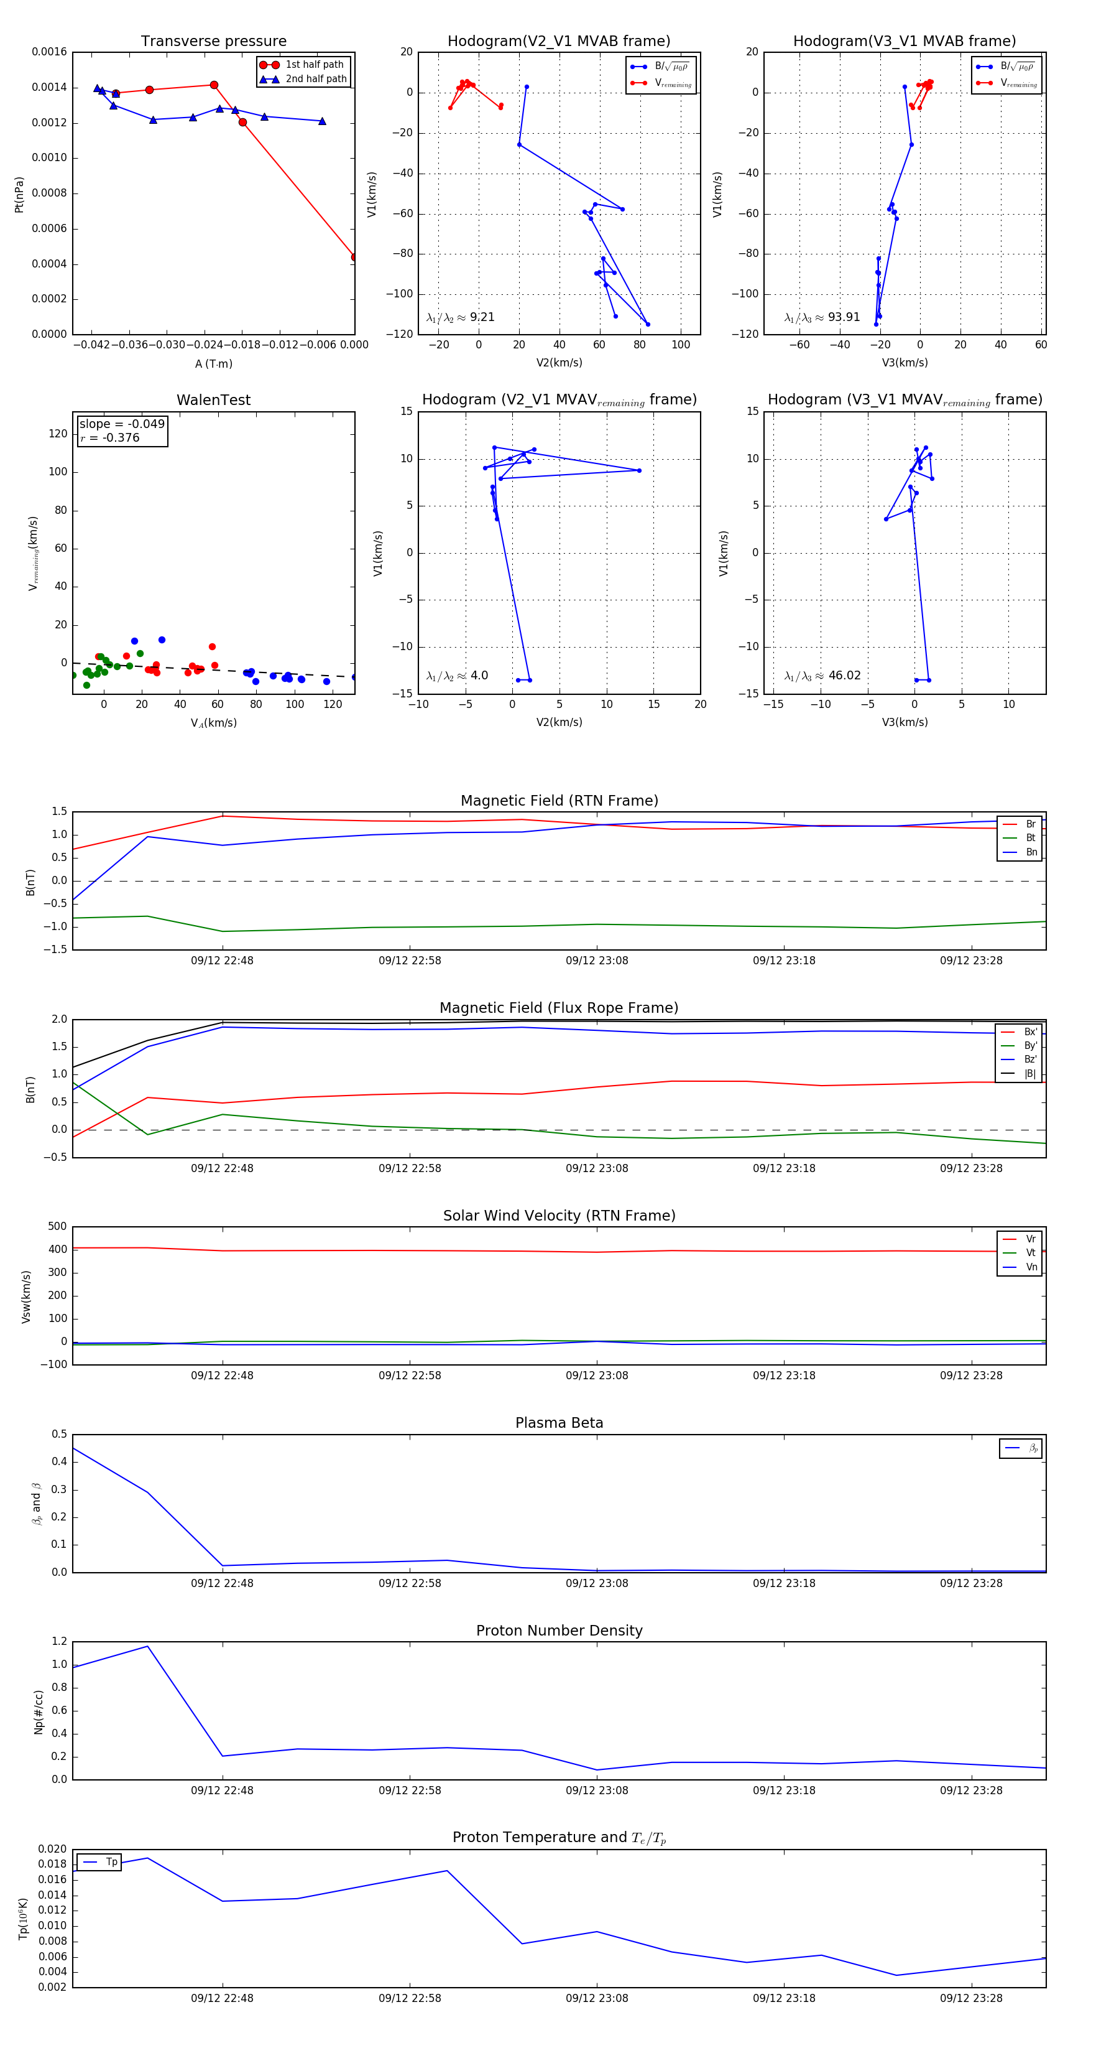Select the "Bt" legend entry
This screenshot has width=1119, height=2053.
pyautogui.click(x=1020, y=839)
